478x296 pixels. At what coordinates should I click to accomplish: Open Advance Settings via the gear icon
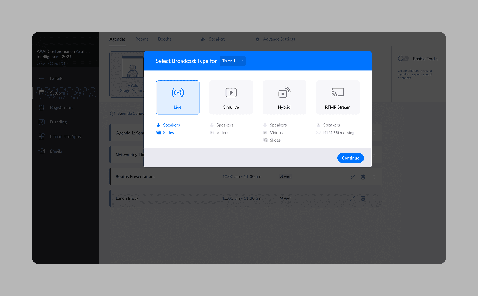pyautogui.click(x=257, y=39)
